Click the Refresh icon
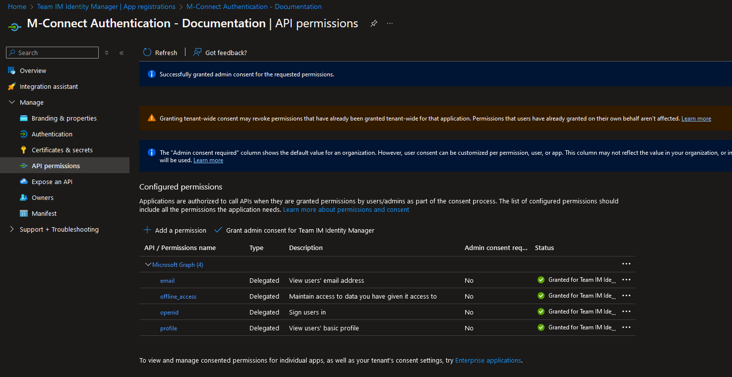732x377 pixels. 147,52
